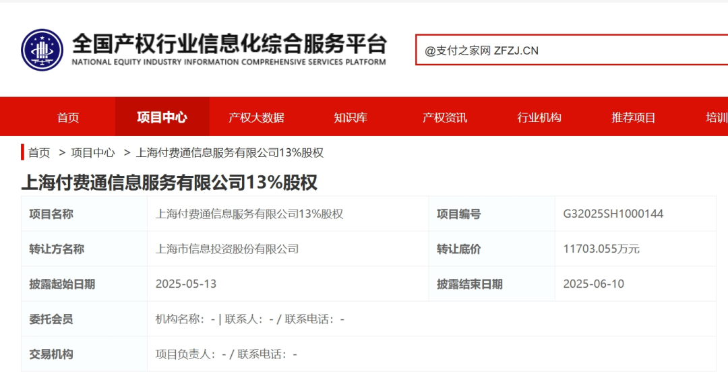Screen dimensions: 728x382
Task: Select the value 上海市信息投资股份有限公司
Action: pyautogui.click(x=227, y=249)
